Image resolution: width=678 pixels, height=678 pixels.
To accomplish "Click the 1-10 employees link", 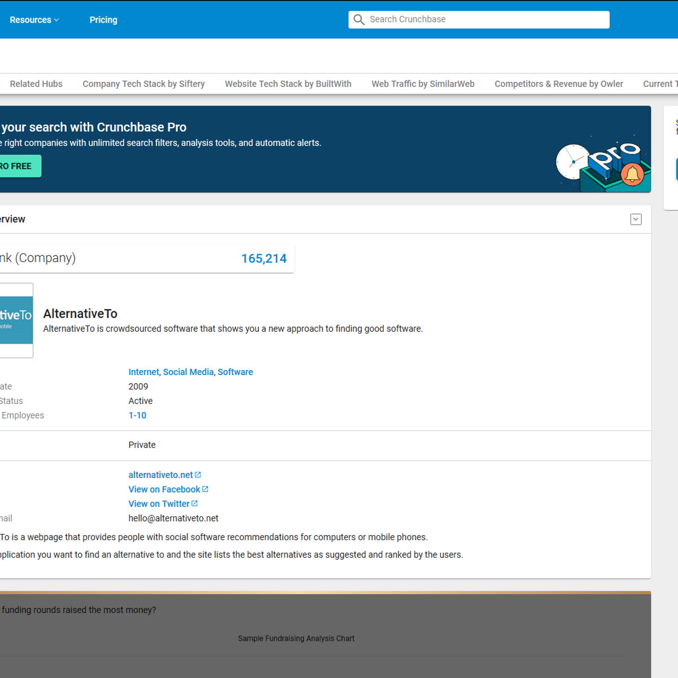I will [x=137, y=415].
